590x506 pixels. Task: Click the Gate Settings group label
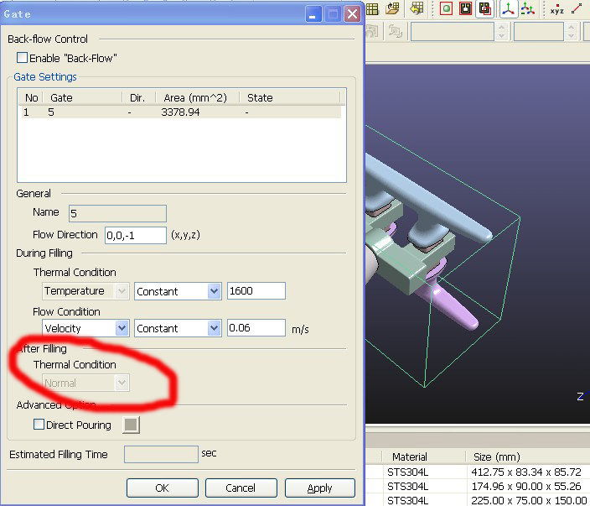pos(45,77)
